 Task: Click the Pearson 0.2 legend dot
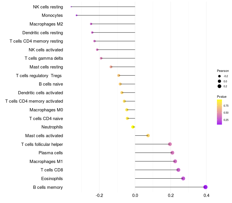pos(220,86)
